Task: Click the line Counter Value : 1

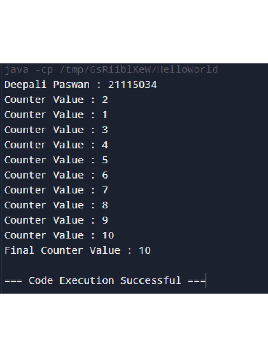Action: 56,115
